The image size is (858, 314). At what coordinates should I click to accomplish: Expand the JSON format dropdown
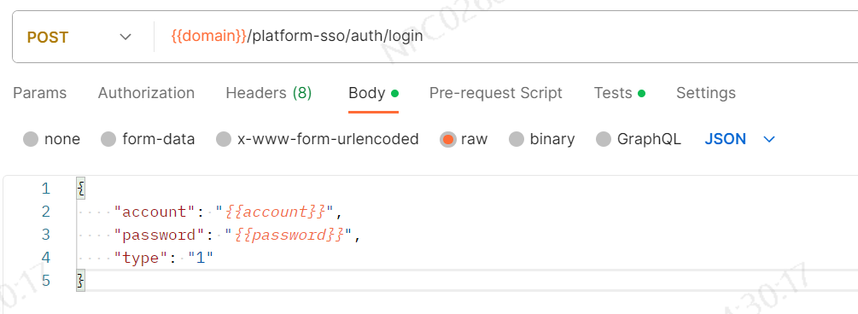click(x=740, y=139)
